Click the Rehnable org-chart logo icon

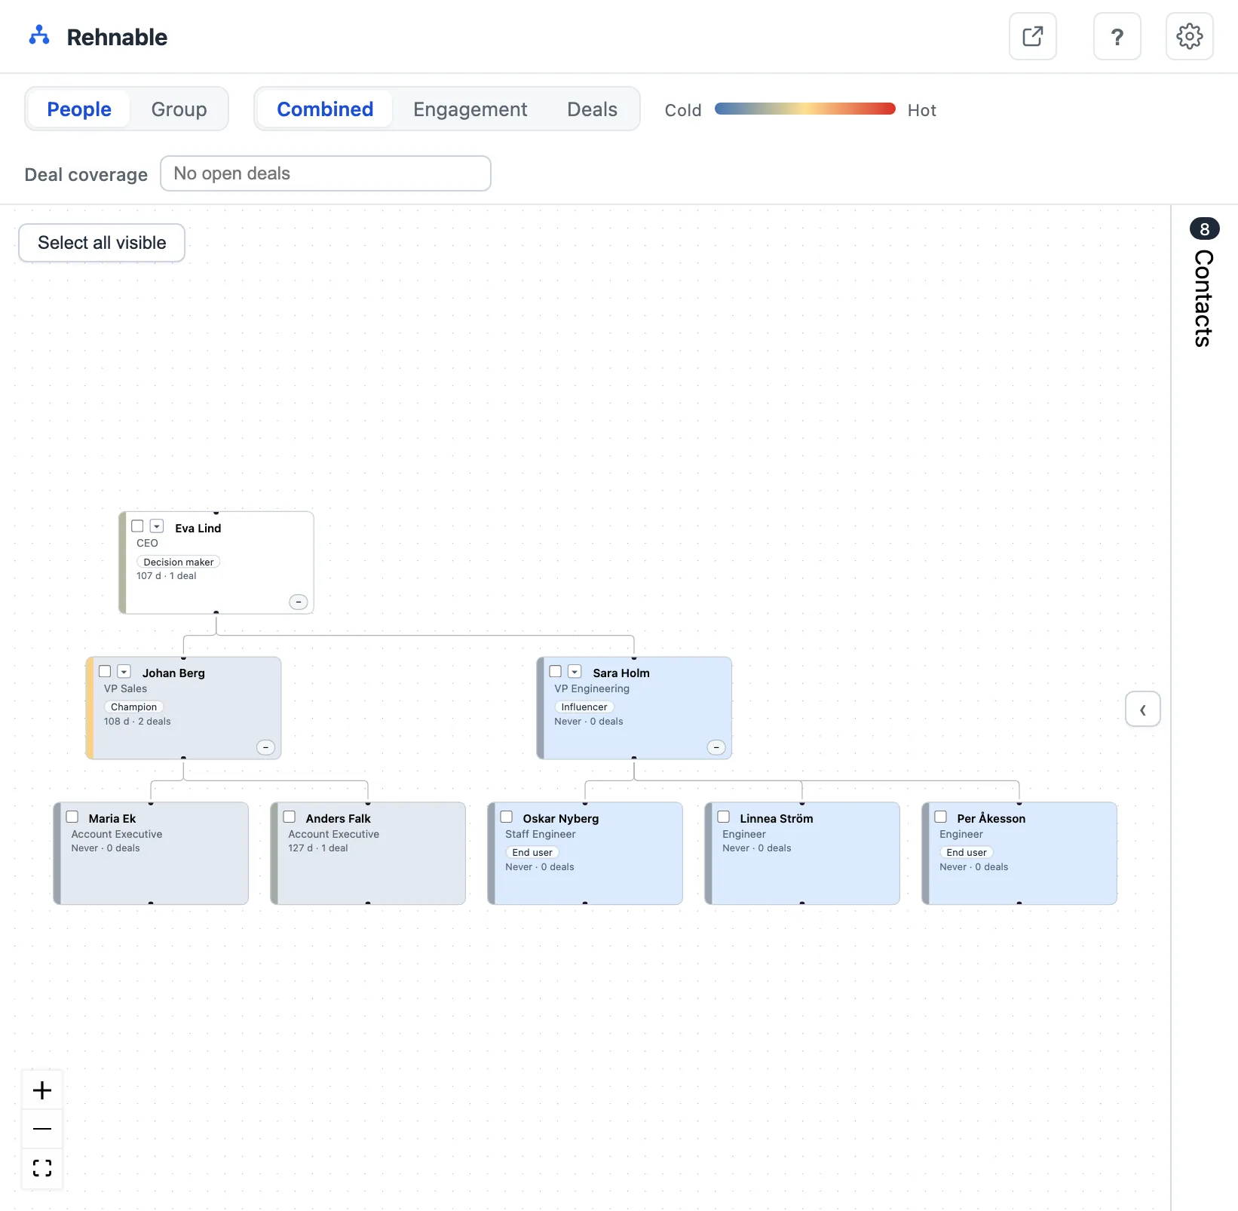coord(39,35)
